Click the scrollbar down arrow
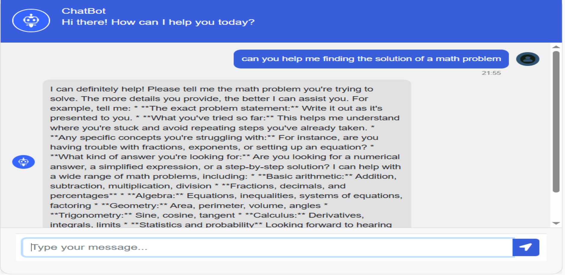The width and height of the screenshot is (565, 275). 556,223
